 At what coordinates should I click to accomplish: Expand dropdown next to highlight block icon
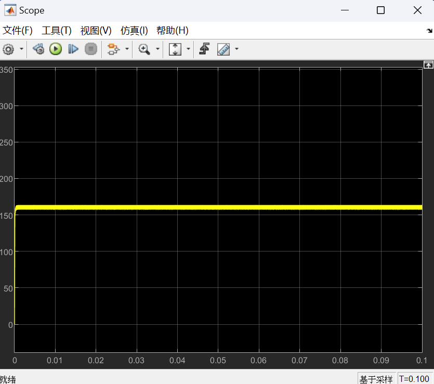(127, 49)
